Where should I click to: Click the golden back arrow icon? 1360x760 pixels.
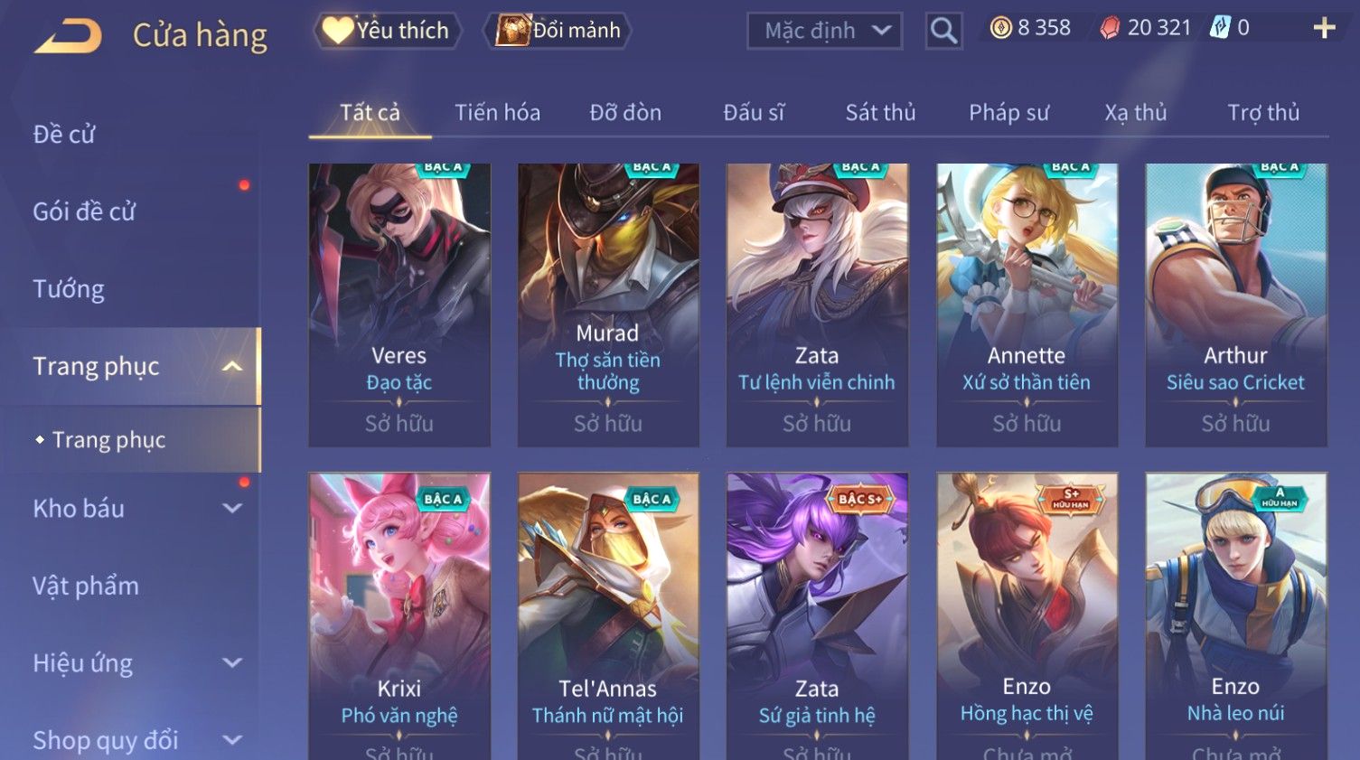coord(69,36)
